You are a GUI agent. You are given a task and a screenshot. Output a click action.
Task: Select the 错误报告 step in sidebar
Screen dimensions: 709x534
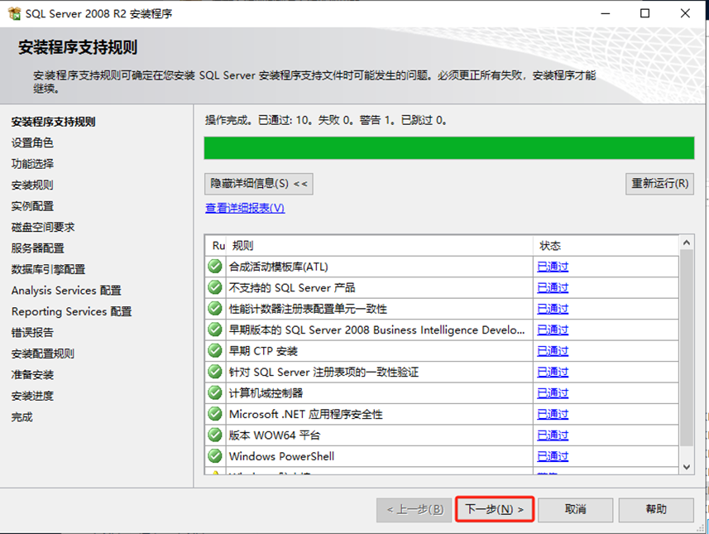[x=32, y=333]
